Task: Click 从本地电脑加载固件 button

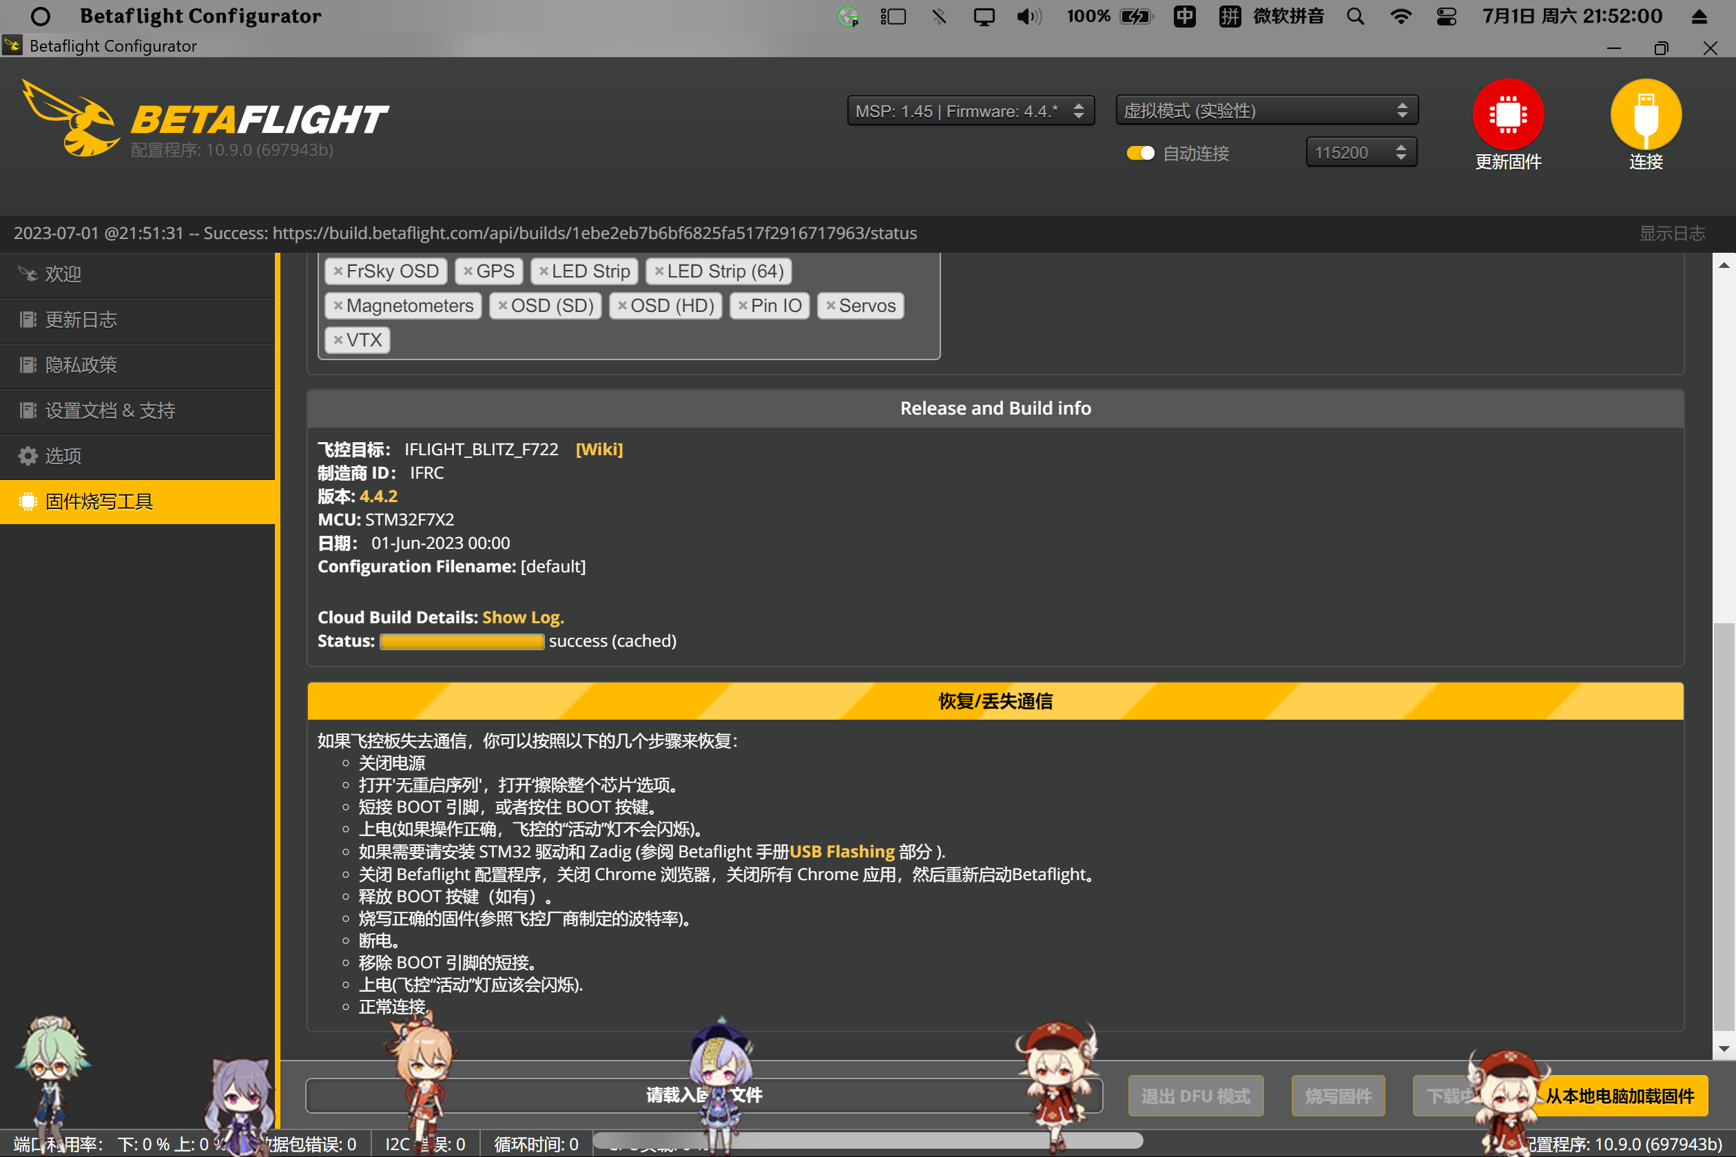Action: [1620, 1096]
